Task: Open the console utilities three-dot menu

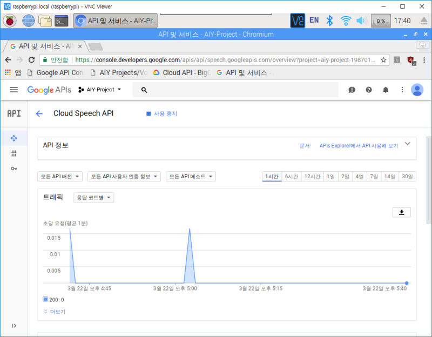Action: pos(402,90)
